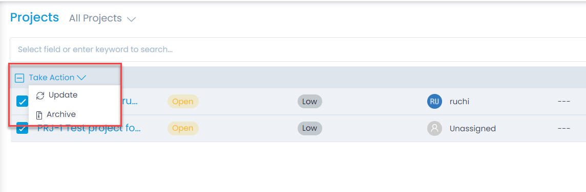Click the Update refresh icon
Image resolution: width=586 pixels, height=192 pixels.
click(40, 96)
